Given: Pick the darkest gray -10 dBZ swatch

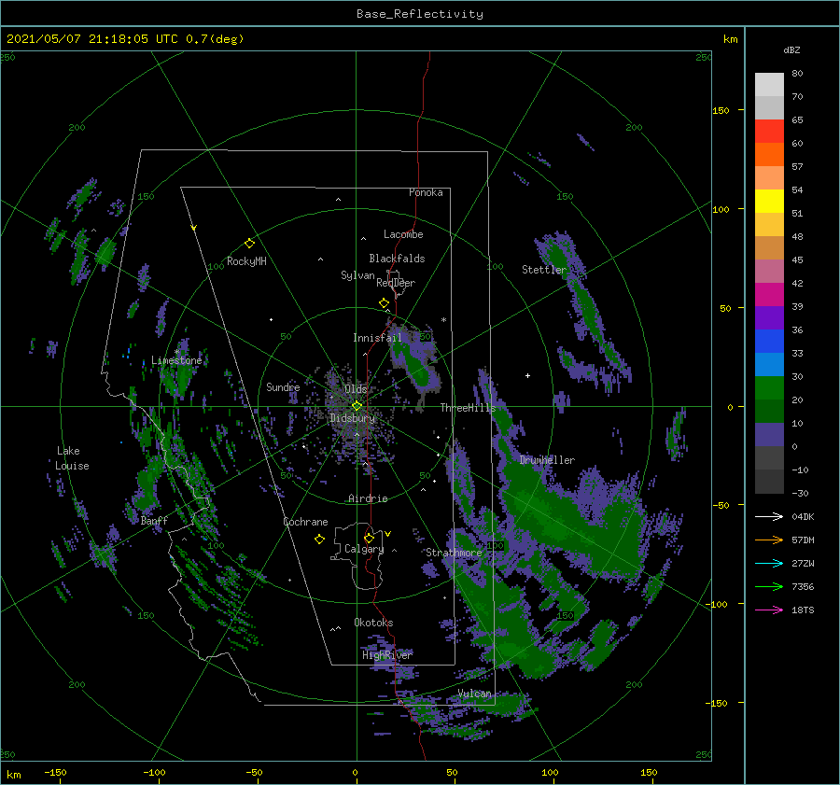Looking at the screenshot, I should point(769,482).
